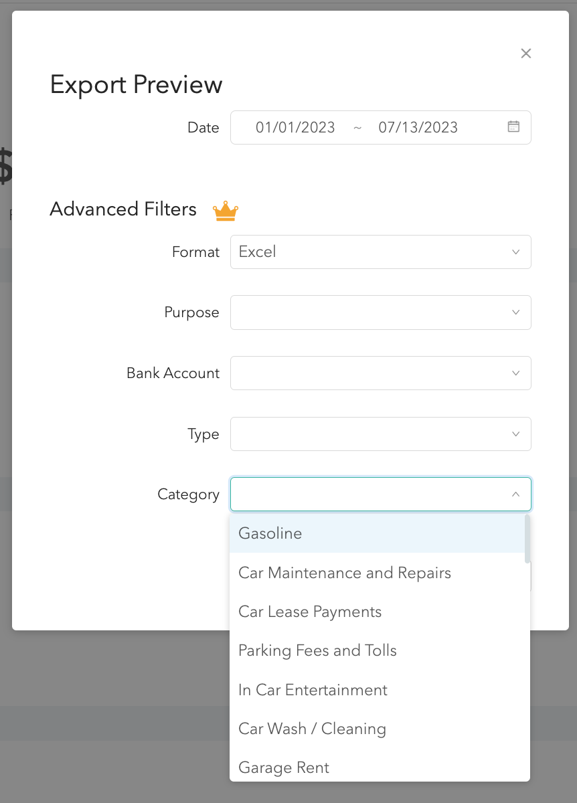Pick Car Lease Payments category

coord(378,612)
